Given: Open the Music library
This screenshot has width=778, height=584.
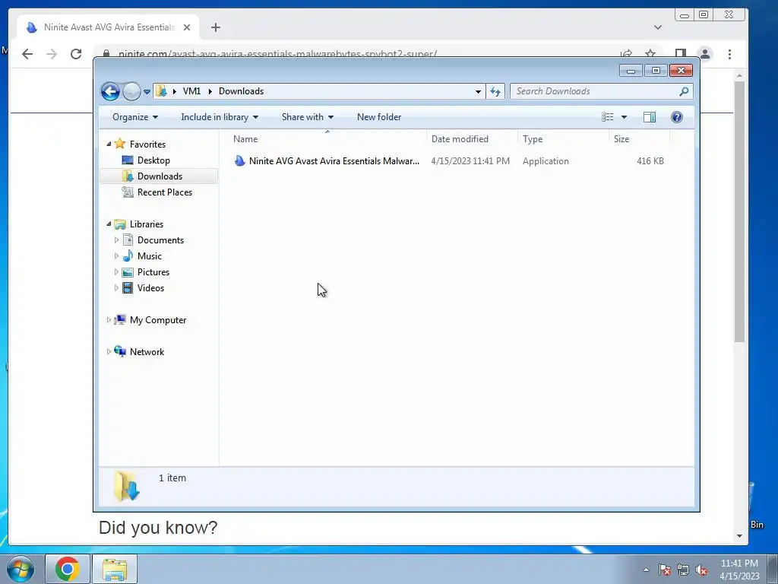Looking at the screenshot, I should 150,256.
